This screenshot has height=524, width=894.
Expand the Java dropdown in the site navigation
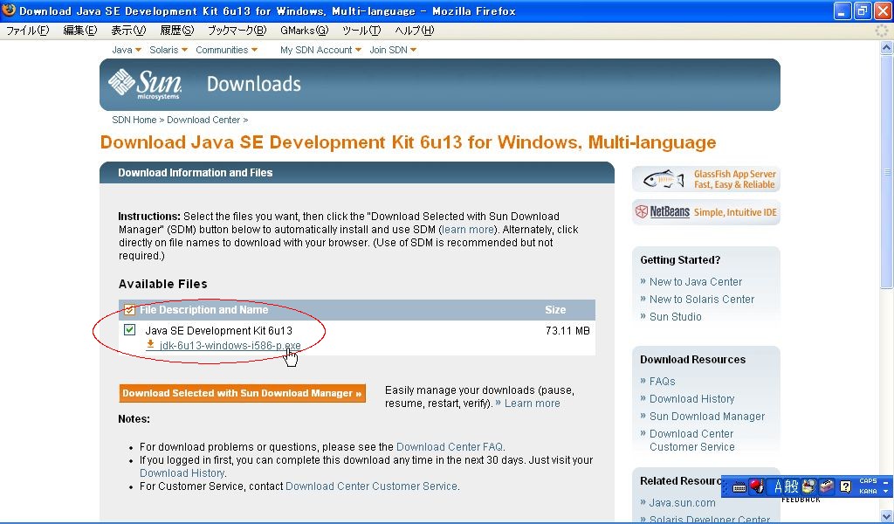click(127, 50)
